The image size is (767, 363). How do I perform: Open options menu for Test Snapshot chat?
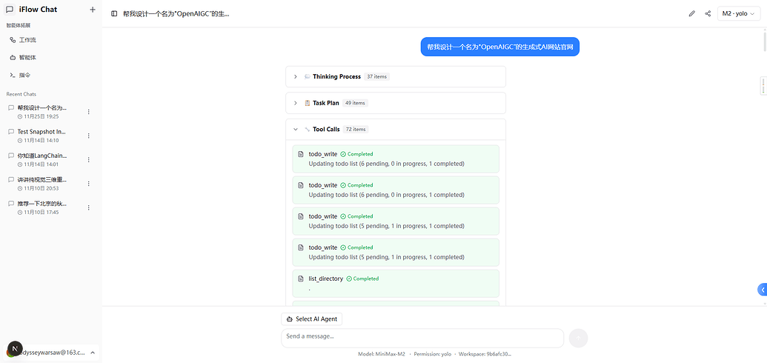point(88,136)
